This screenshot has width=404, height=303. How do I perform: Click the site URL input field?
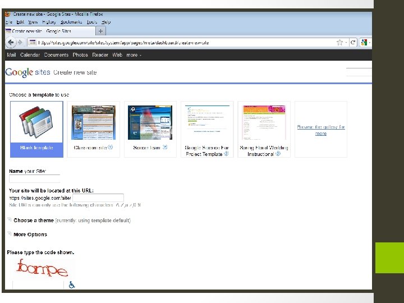98,198
